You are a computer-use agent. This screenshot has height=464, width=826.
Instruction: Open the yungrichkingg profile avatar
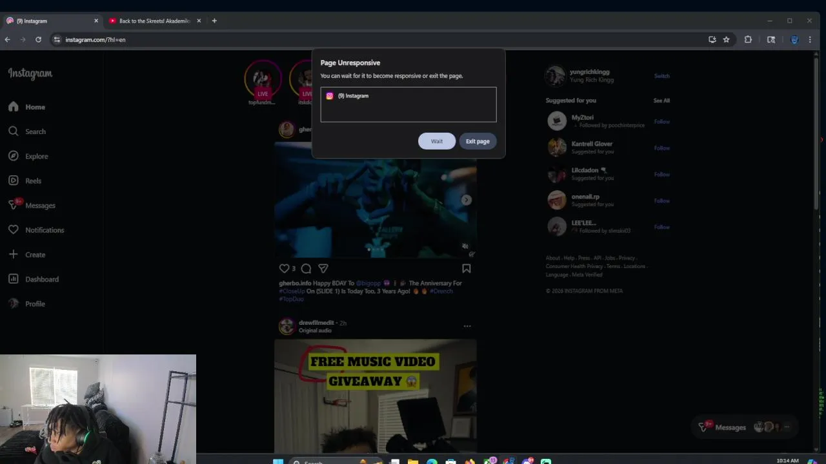tap(555, 76)
